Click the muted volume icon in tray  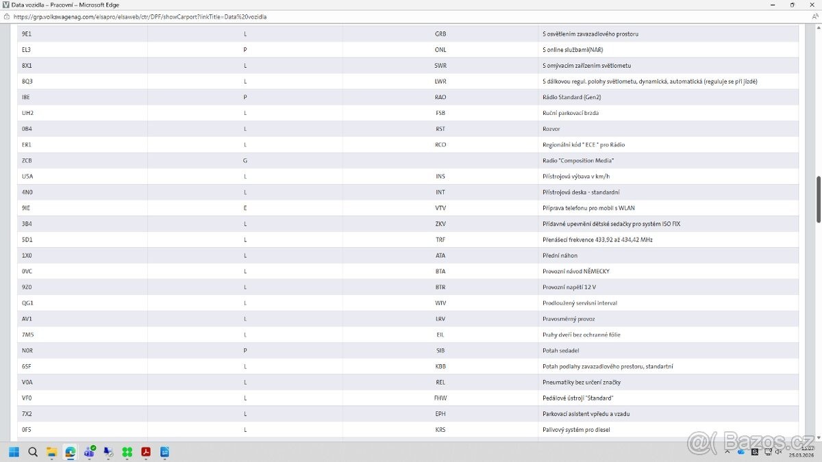[x=779, y=452]
